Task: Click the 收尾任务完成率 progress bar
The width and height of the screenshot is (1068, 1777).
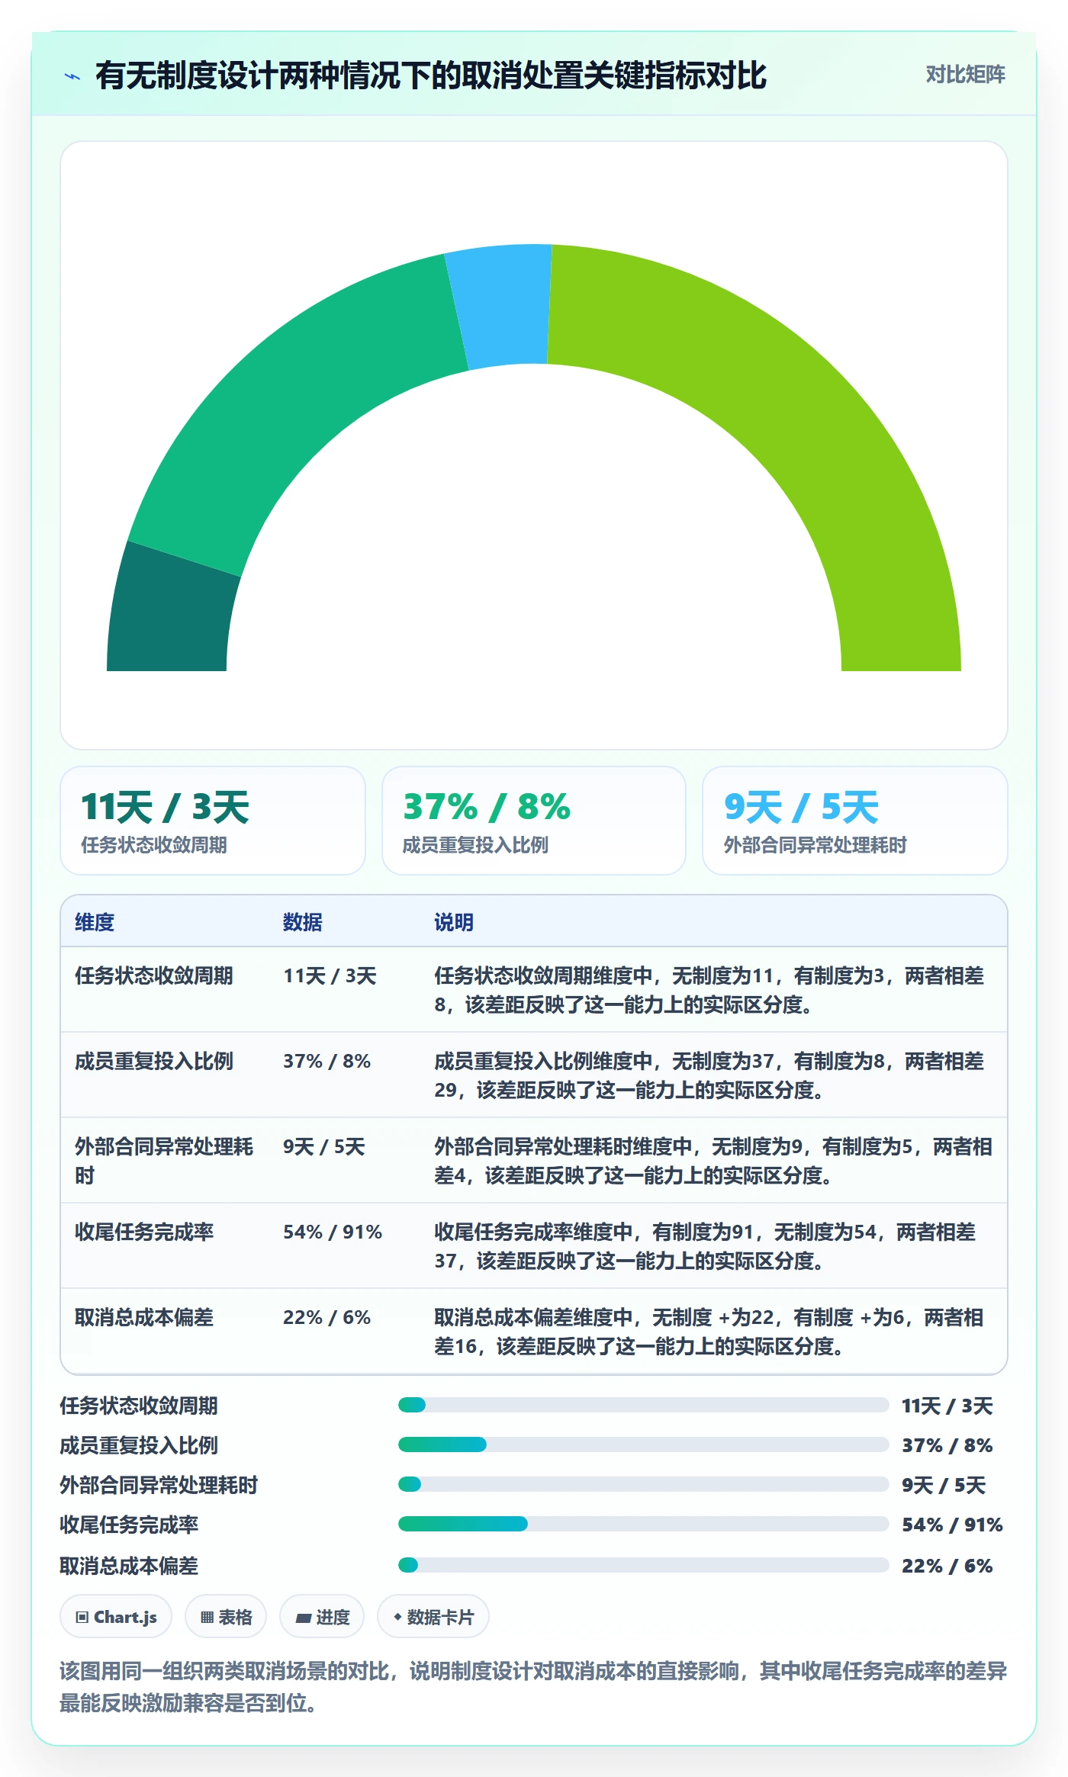Action: pos(643,1524)
